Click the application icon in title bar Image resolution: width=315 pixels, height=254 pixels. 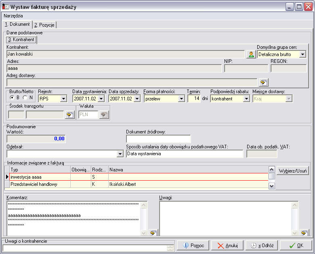click(x=5, y=6)
